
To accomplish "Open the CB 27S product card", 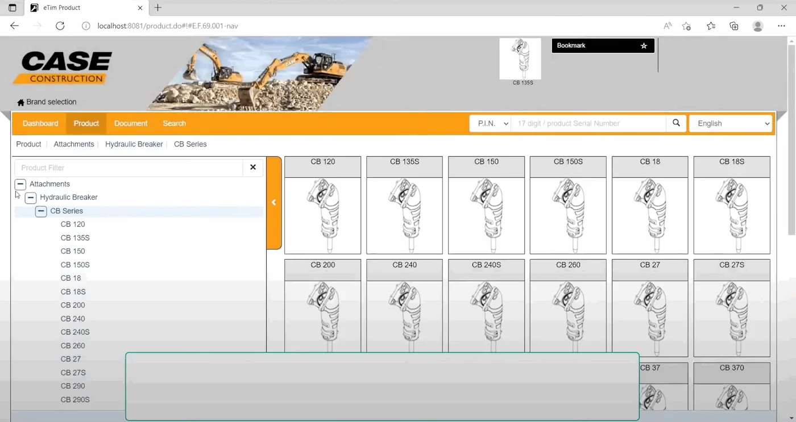I will coord(732,308).
